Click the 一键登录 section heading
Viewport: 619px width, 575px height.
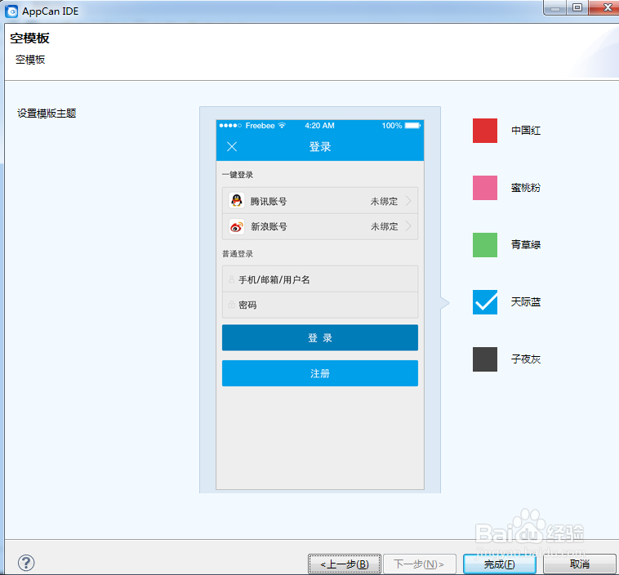pyautogui.click(x=238, y=175)
